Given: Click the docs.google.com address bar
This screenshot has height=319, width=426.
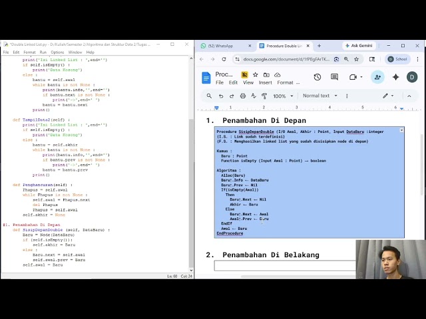Looking at the screenshot, I should point(286,59).
